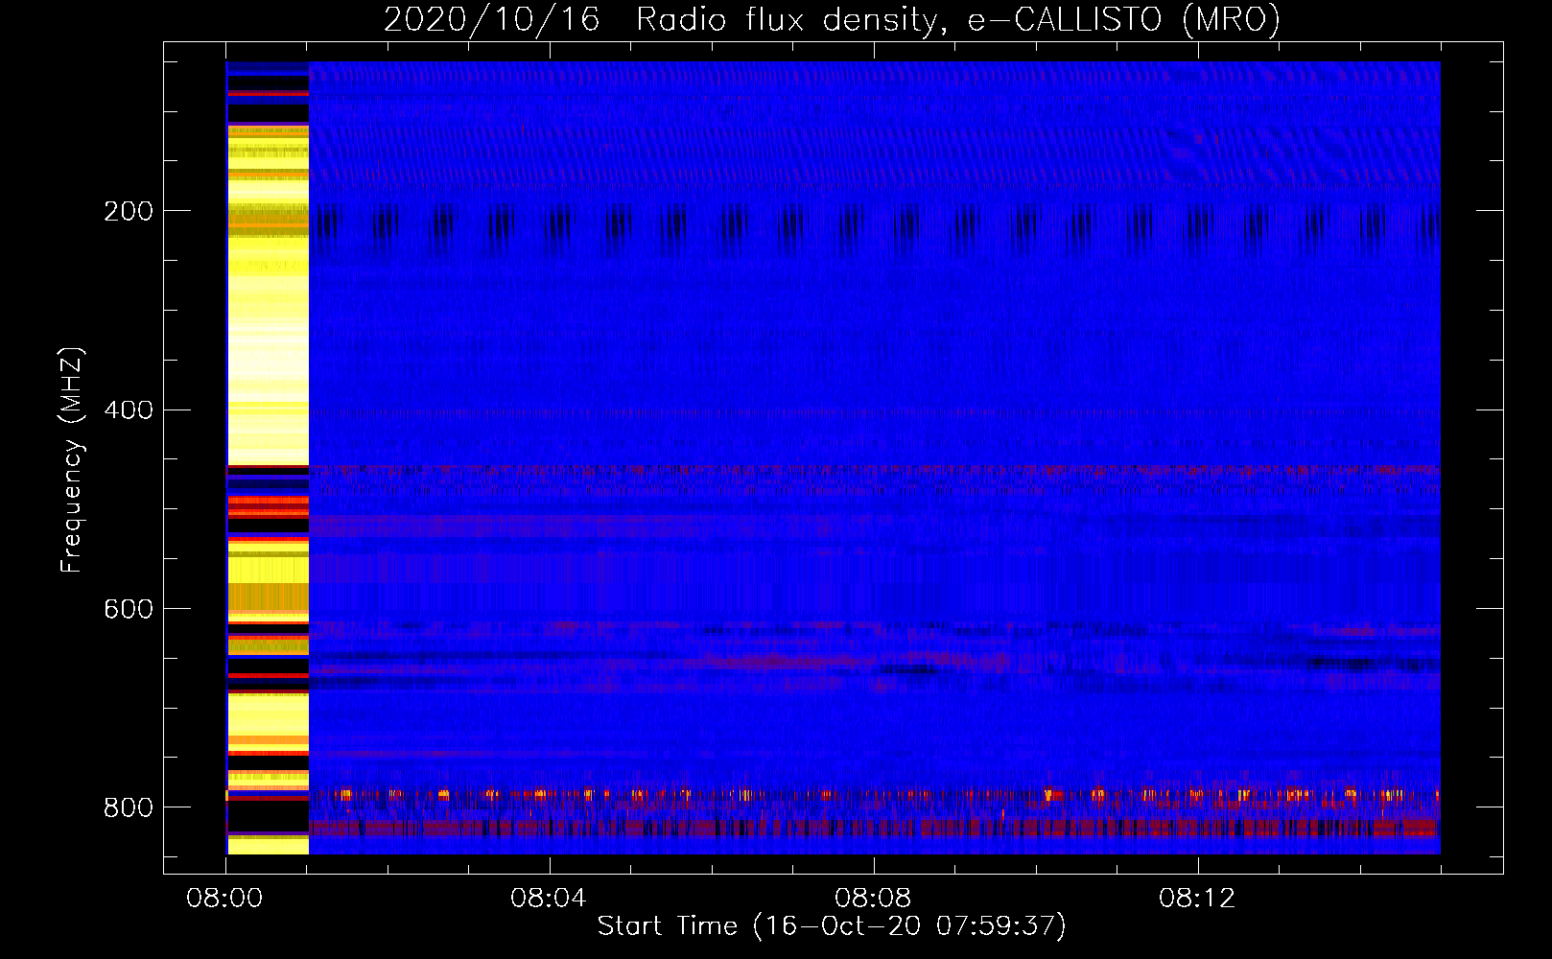Click the 08:04 time tick label
This screenshot has height=959, width=1552.
click(x=549, y=899)
